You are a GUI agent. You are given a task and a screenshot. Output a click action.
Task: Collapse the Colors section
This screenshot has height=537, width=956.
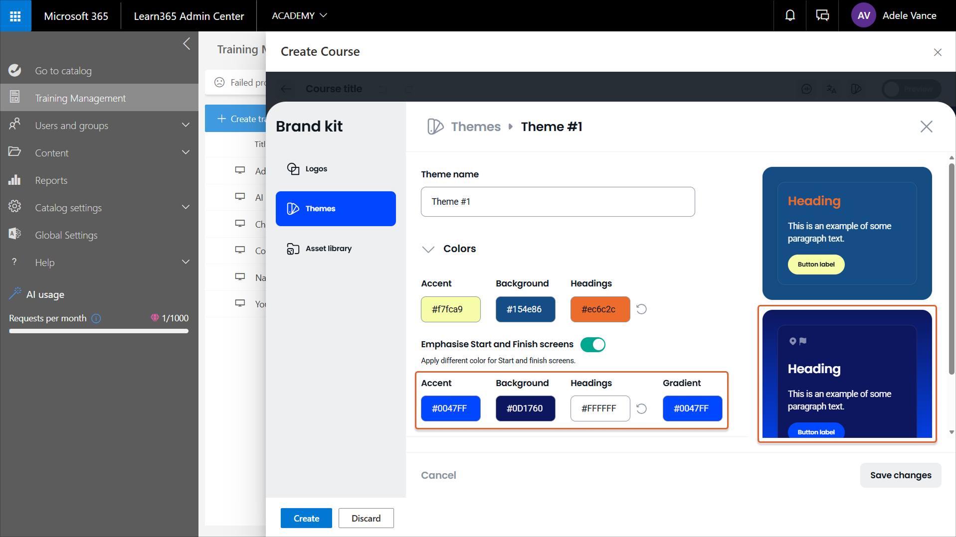pyautogui.click(x=428, y=249)
